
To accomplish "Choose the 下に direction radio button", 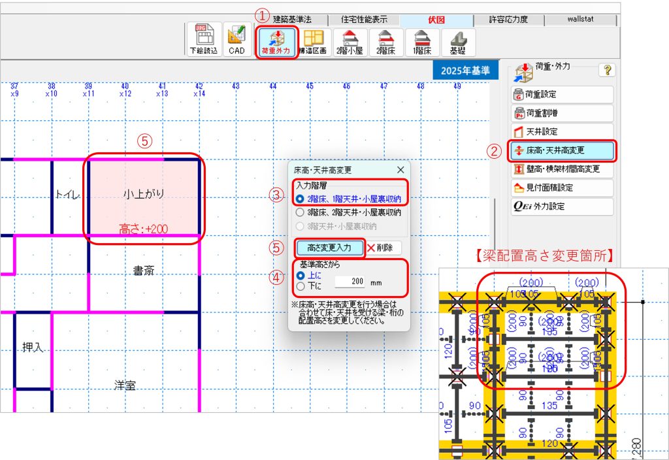I will tap(301, 286).
